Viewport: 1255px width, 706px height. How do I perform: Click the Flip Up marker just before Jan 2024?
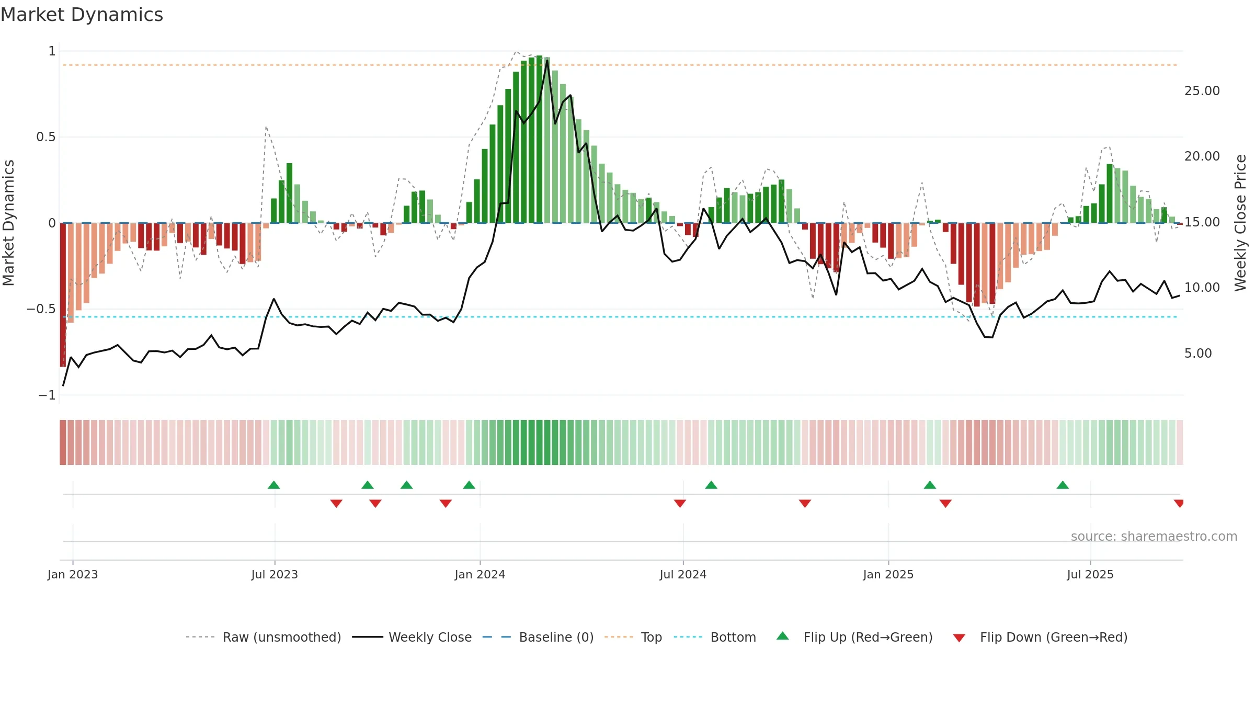(469, 485)
